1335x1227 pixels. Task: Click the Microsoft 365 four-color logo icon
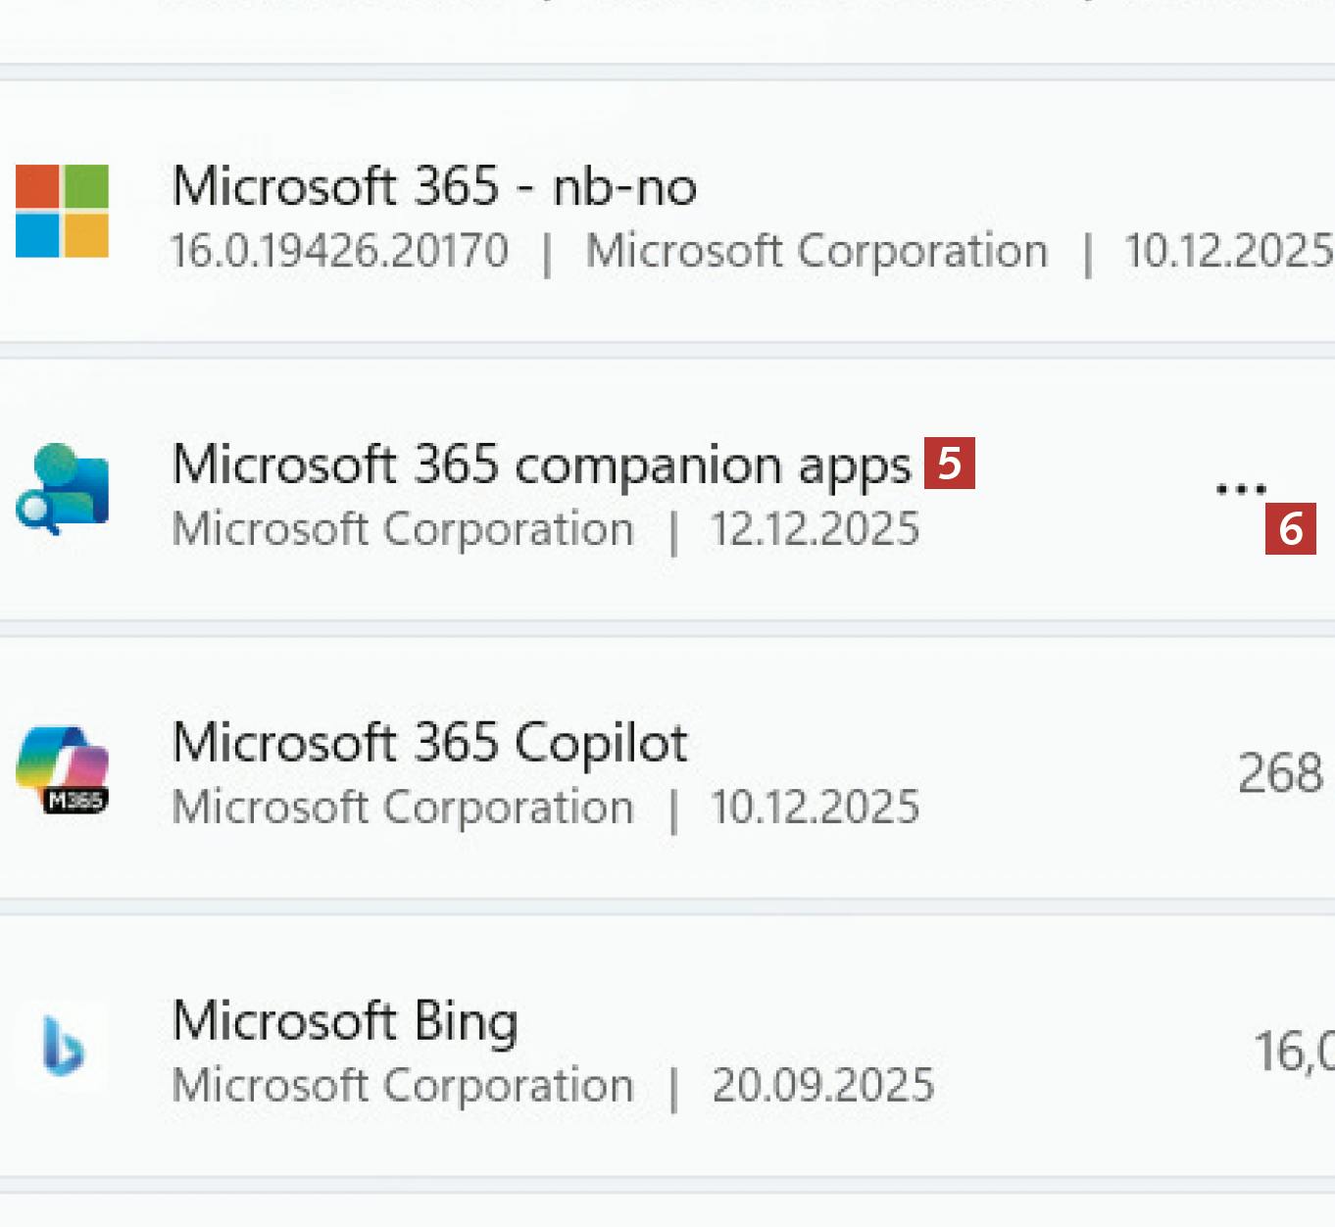tap(62, 211)
